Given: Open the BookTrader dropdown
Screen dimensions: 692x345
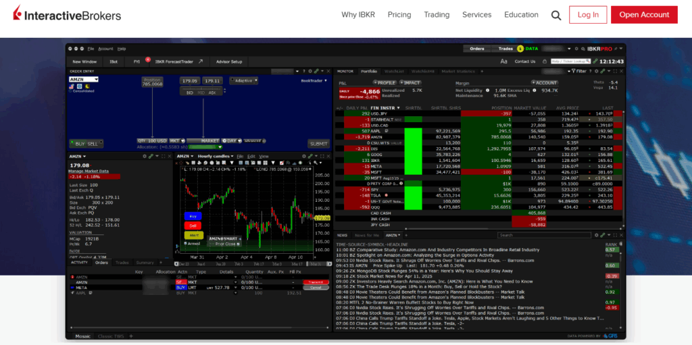Looking at the screenshot, I should (314, 81).
